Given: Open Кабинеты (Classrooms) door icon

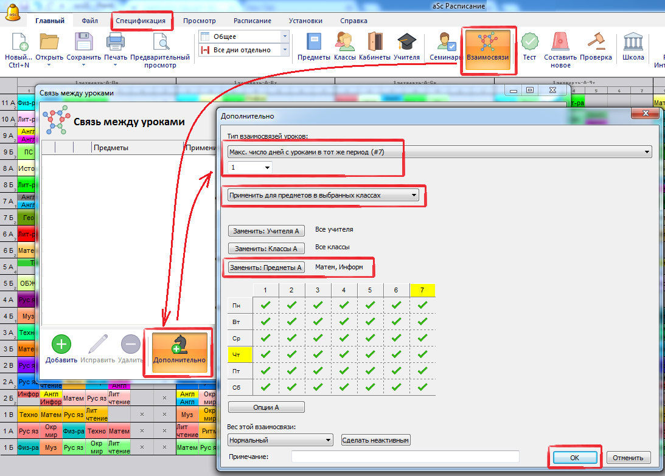Looking at the screenshot, I should [375, 47].
